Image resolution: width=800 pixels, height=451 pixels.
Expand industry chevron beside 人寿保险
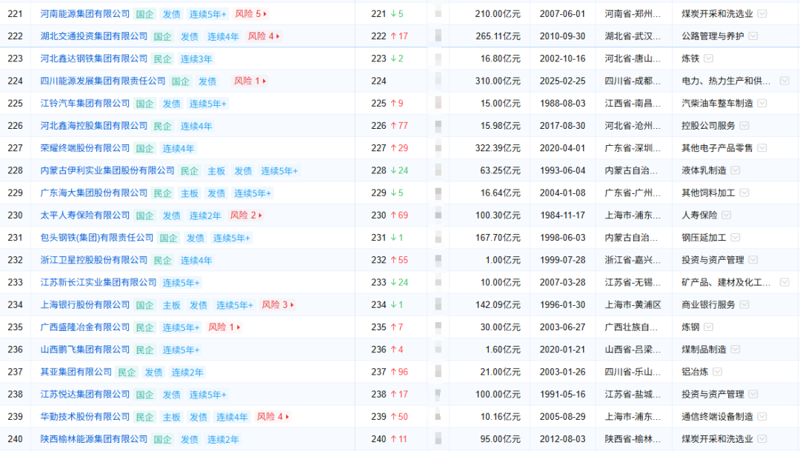[727, 216]
